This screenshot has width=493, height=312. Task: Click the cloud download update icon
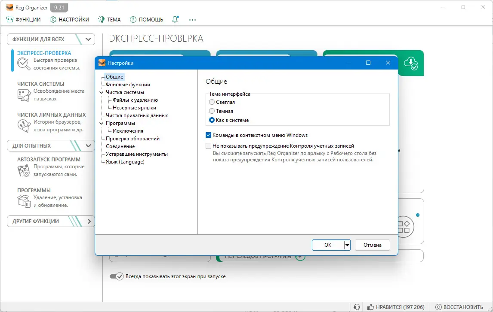pos(411,64)
